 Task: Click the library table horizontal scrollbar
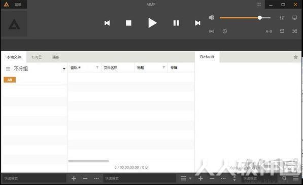coord(88,161)
